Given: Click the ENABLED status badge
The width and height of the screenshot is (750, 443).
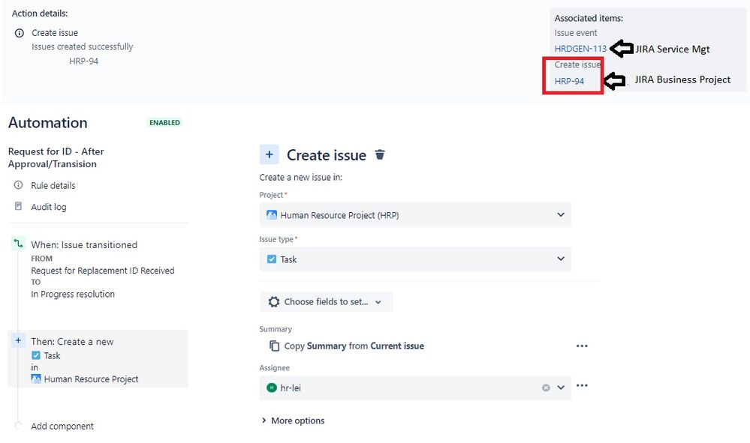Looking at the screenshot, I should (x=164, y=123).
